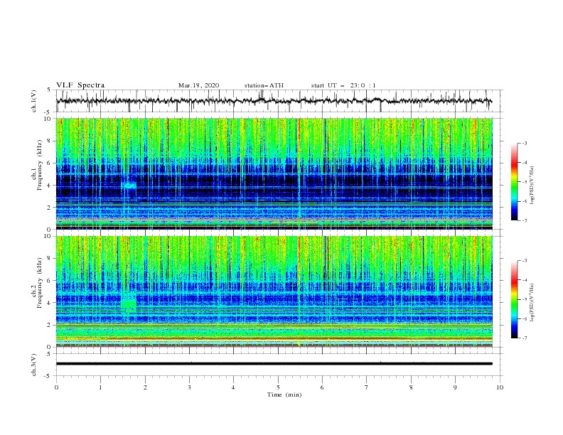Click time axis tick label "1"

100,387
